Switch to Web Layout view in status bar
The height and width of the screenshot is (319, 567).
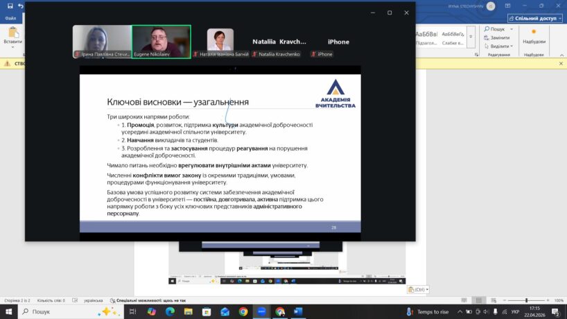tap(493, 300)
